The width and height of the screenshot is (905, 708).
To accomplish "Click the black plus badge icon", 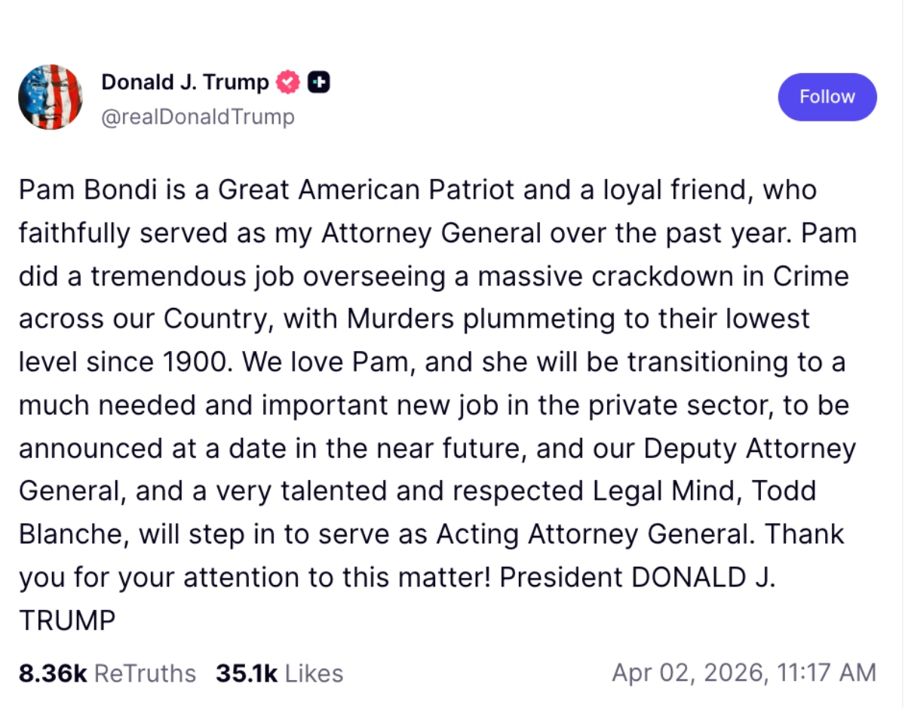I will point(319,82).
